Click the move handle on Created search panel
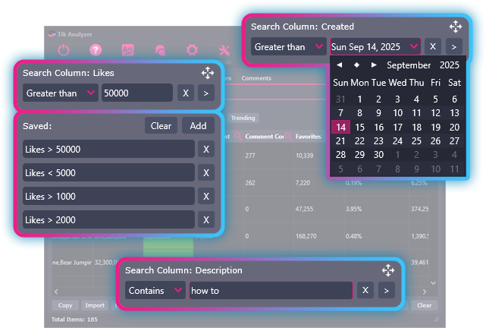 click(x=455, y=27)
